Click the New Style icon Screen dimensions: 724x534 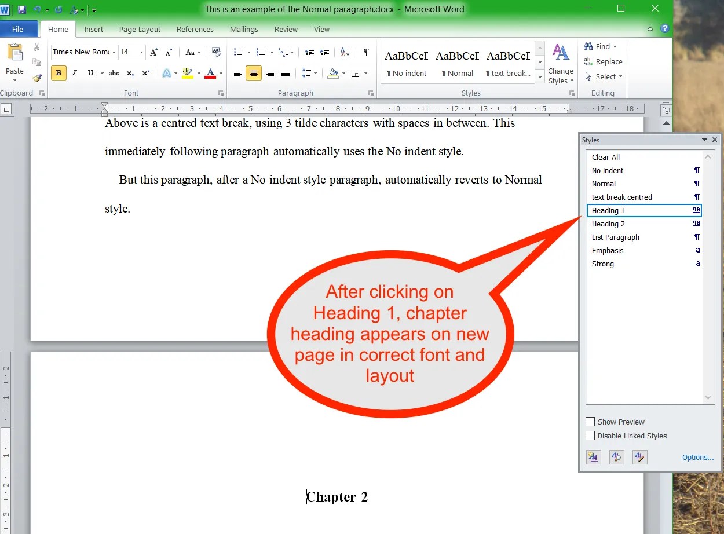[593, 457]
